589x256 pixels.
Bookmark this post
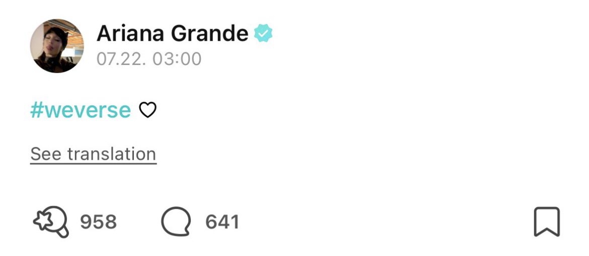pos(546,222)
